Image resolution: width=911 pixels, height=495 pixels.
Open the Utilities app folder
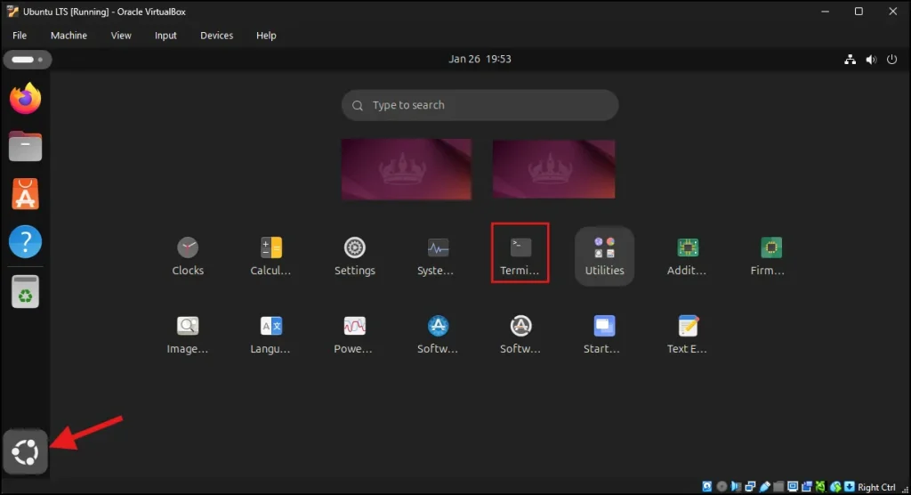(x=604, y=256)
